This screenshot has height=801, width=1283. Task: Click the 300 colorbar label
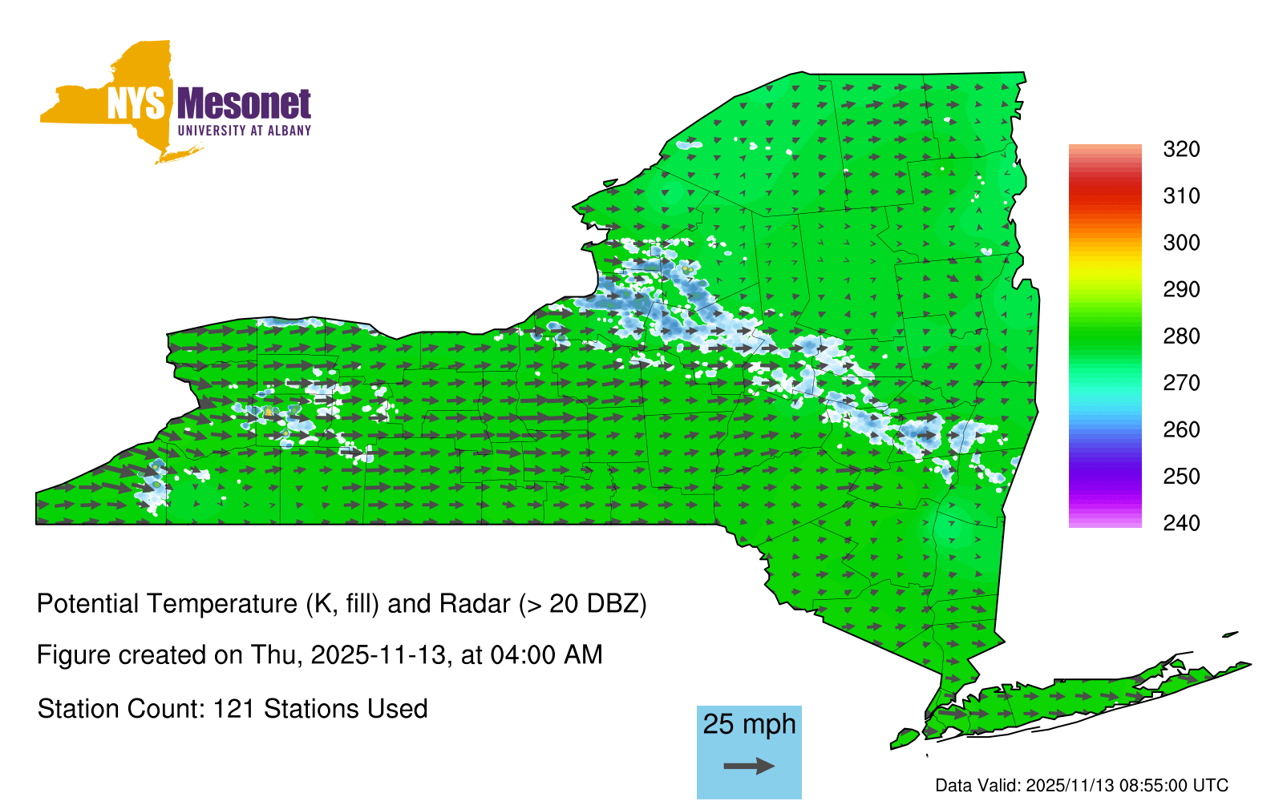pos(1181,243)
